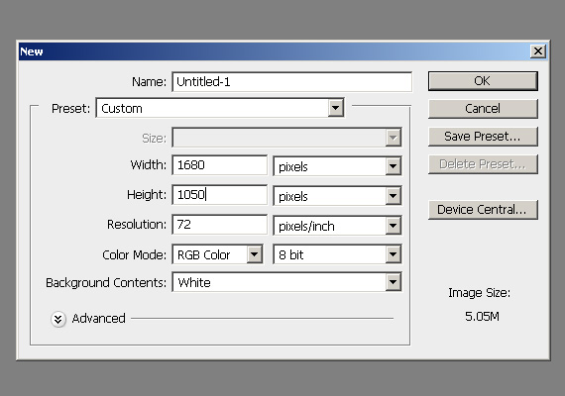Click the Width: label
The width and height of the screenshot is (565, 396).
pos(149,165)
